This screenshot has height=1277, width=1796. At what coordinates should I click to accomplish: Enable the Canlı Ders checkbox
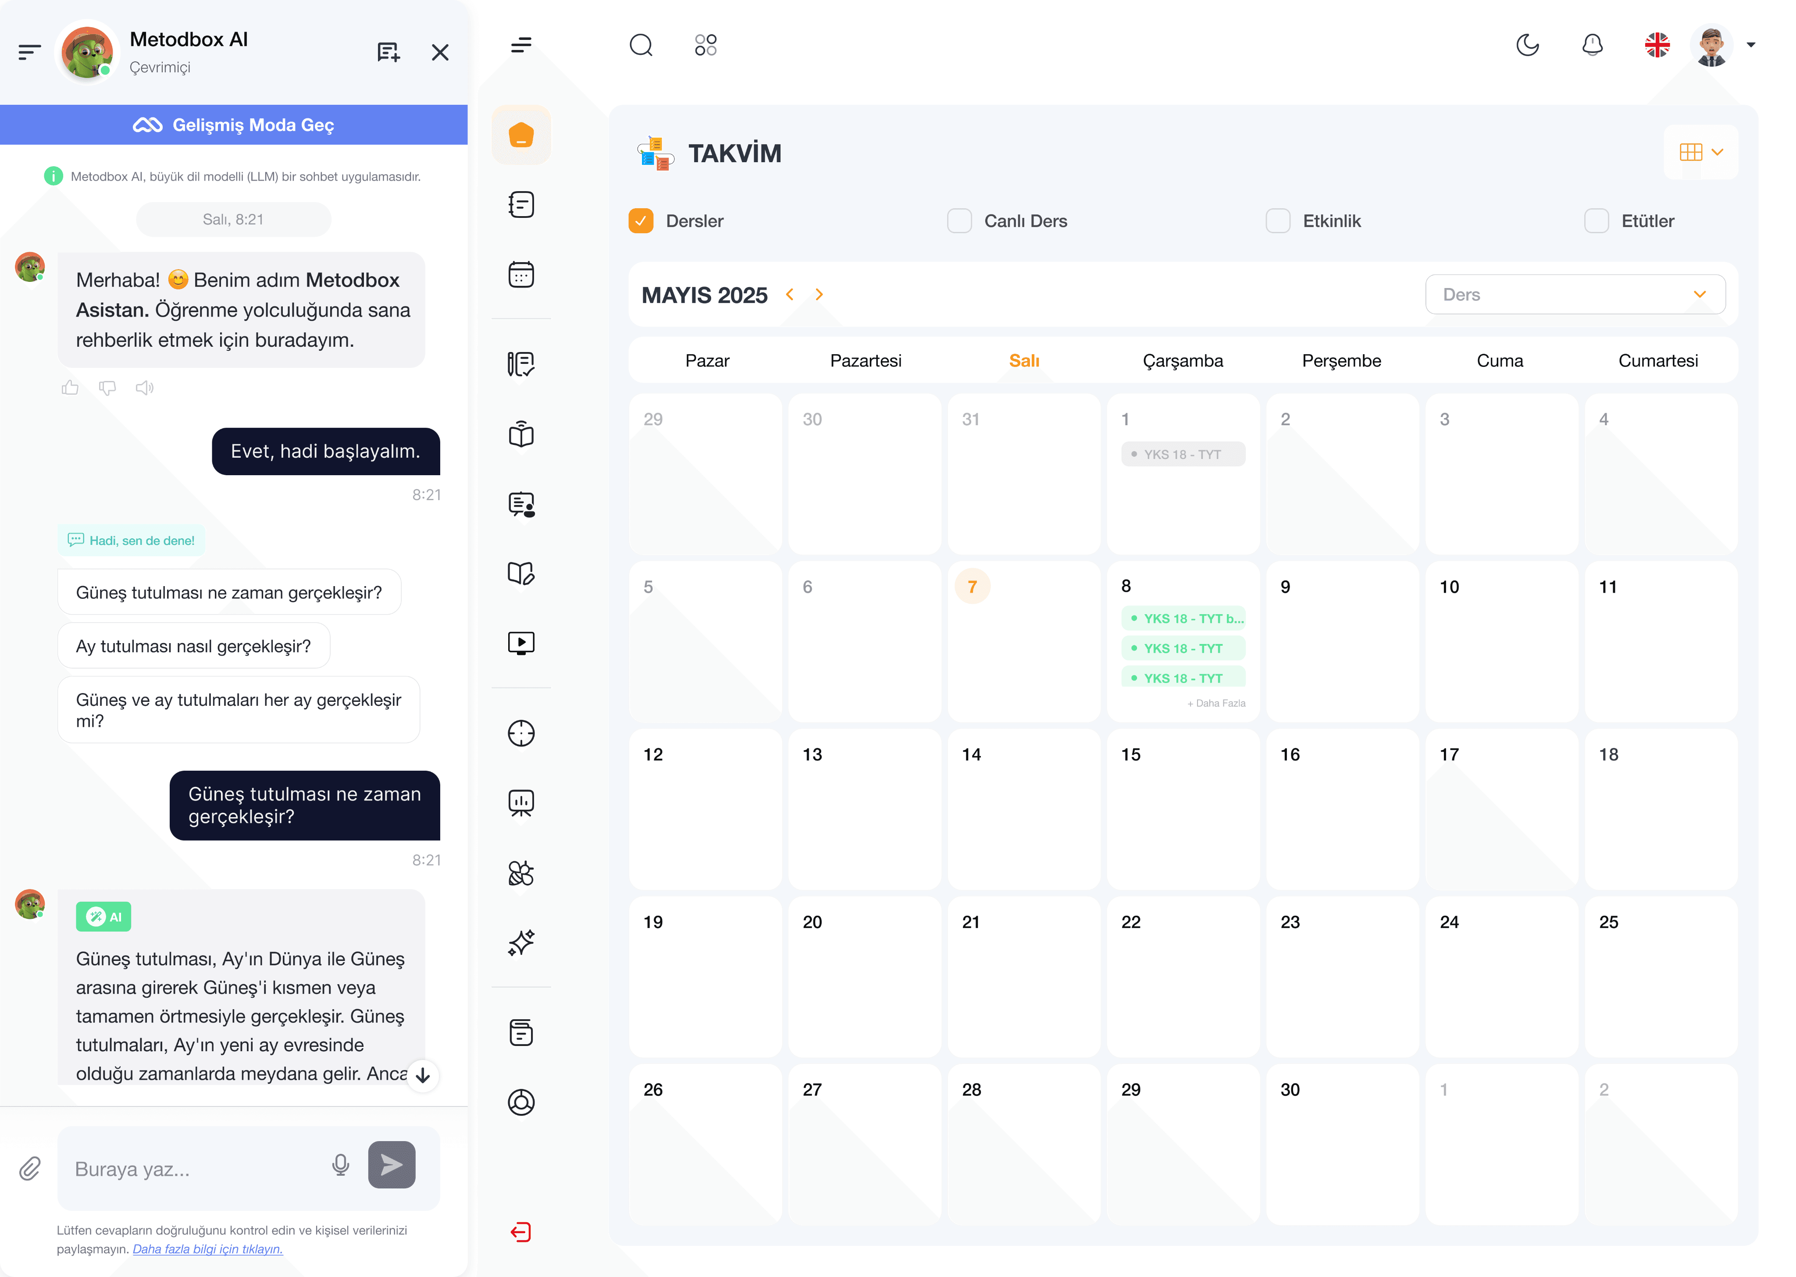pos(959,221)
